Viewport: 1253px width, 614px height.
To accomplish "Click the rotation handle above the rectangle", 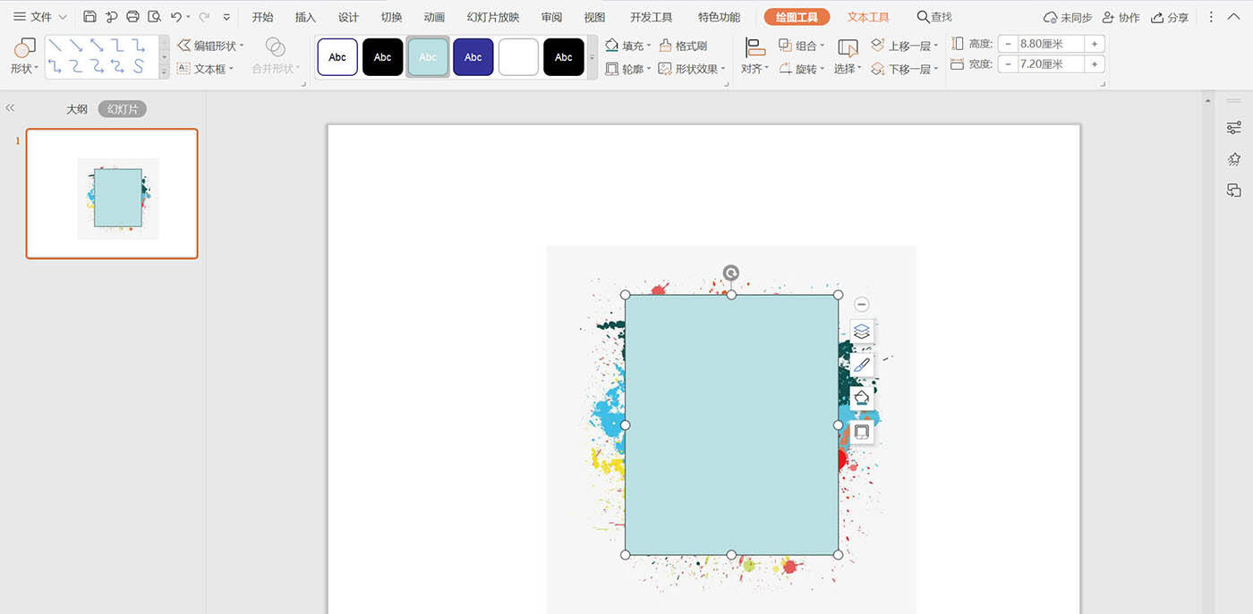I will pyautogui.click(x=731, y=273).
